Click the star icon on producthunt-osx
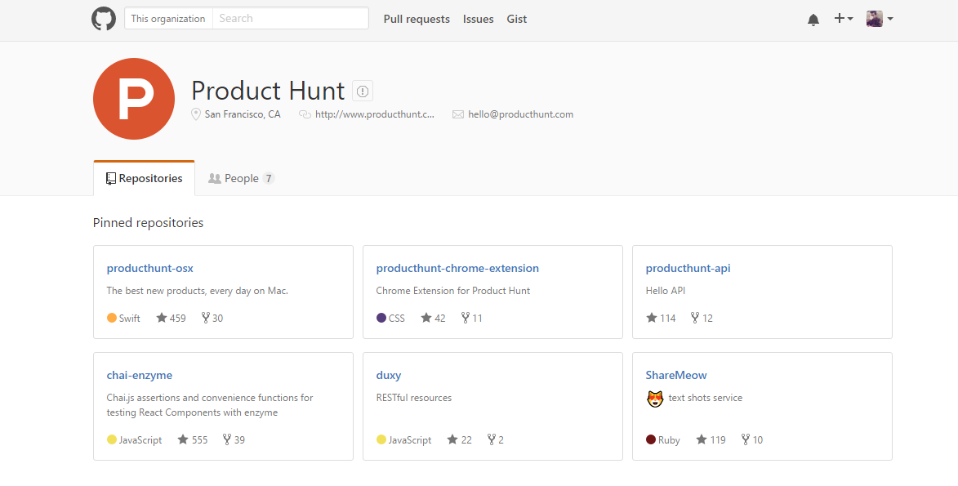 [162, 318]
